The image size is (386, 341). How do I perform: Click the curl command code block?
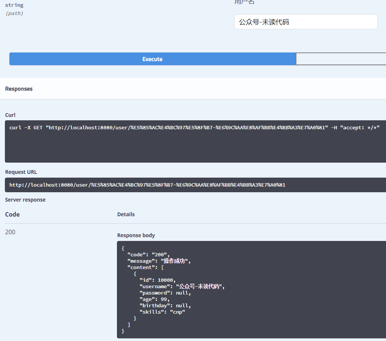point(195,141)
